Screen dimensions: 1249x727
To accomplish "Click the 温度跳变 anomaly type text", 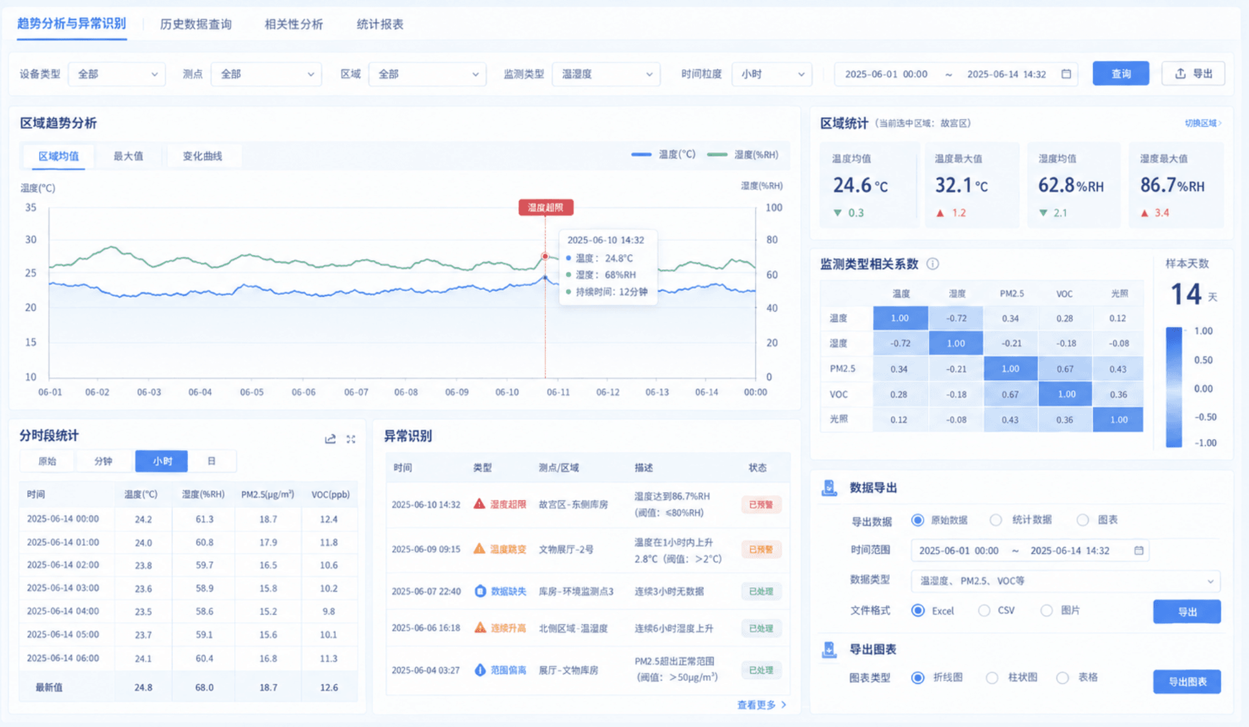I will tap(508, 549).
